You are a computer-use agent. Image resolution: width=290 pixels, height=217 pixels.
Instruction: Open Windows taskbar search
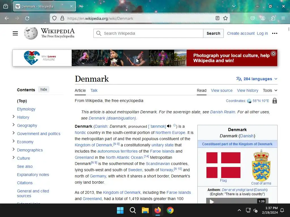point(133,210)
